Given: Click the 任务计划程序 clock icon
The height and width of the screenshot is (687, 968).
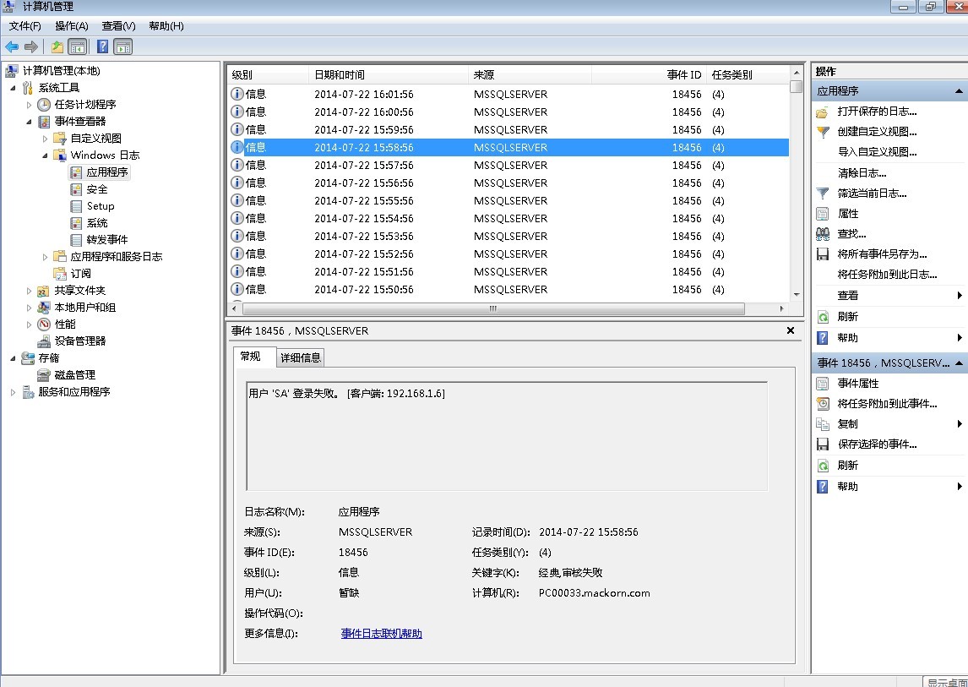Looking at the screenshot, I should (44, 105).
